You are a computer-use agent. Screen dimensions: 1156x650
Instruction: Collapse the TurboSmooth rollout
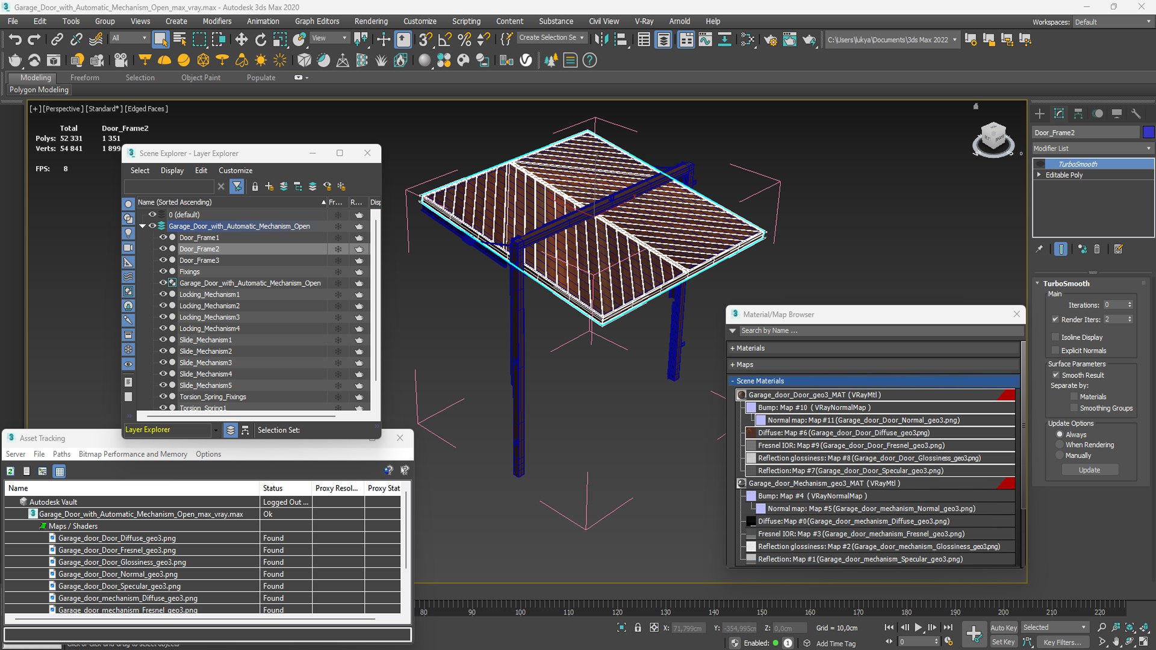pos(1037,283)
